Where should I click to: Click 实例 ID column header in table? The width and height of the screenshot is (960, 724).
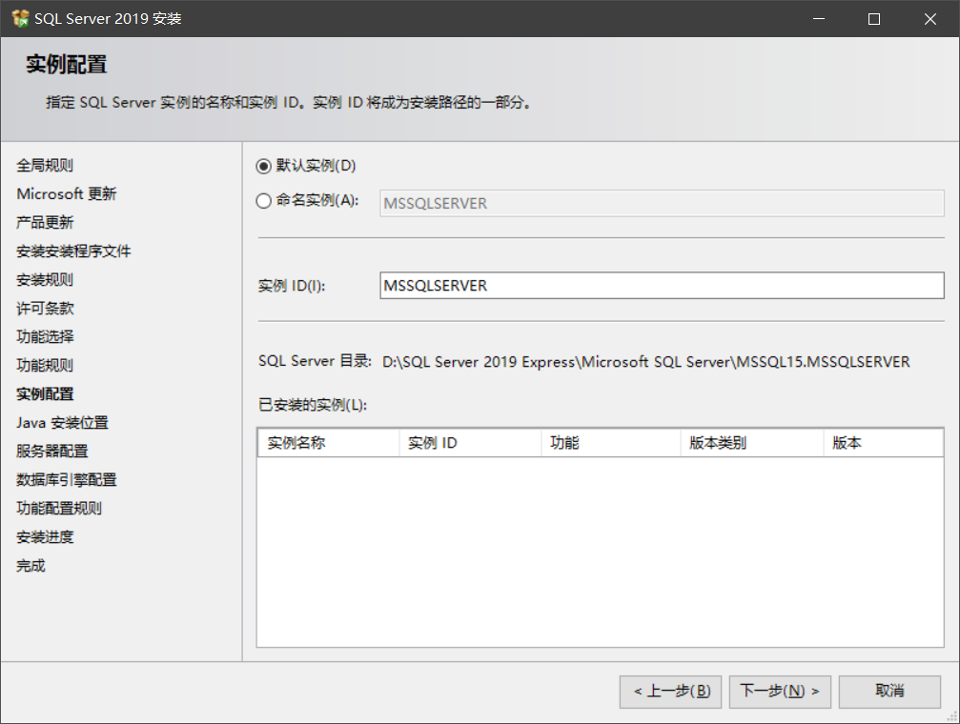(x=470, y=442)
